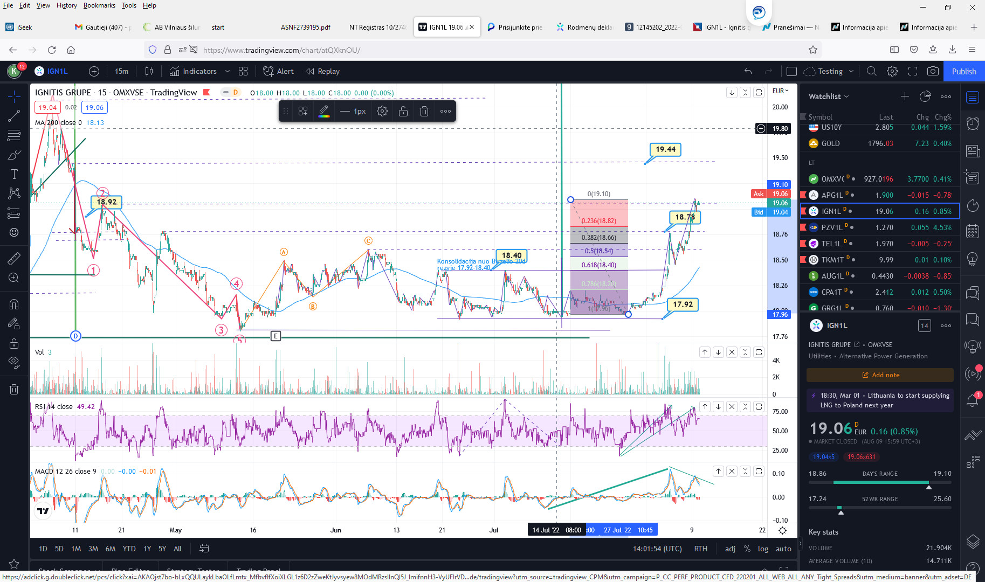Image resolution: width=985 pixels, height=582 pixels.
Task: Open the forecasting and measurement tools
Action: tap(14, 213)
